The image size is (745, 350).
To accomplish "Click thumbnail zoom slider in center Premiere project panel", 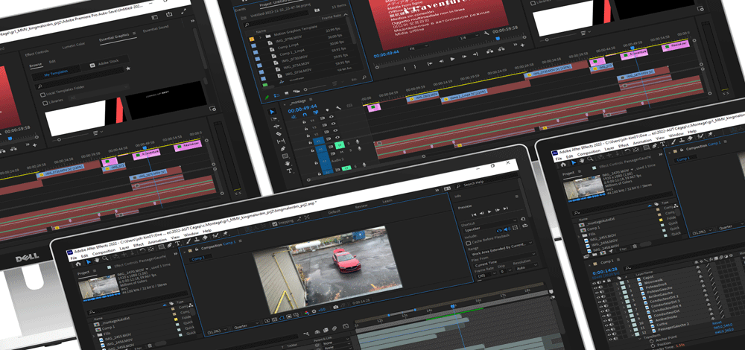I will coord(306,89).
